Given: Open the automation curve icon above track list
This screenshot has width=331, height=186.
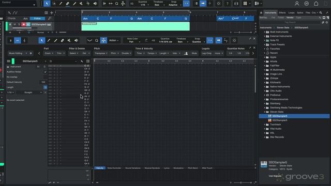Looking at the screenshot, I should click(15, 13).
